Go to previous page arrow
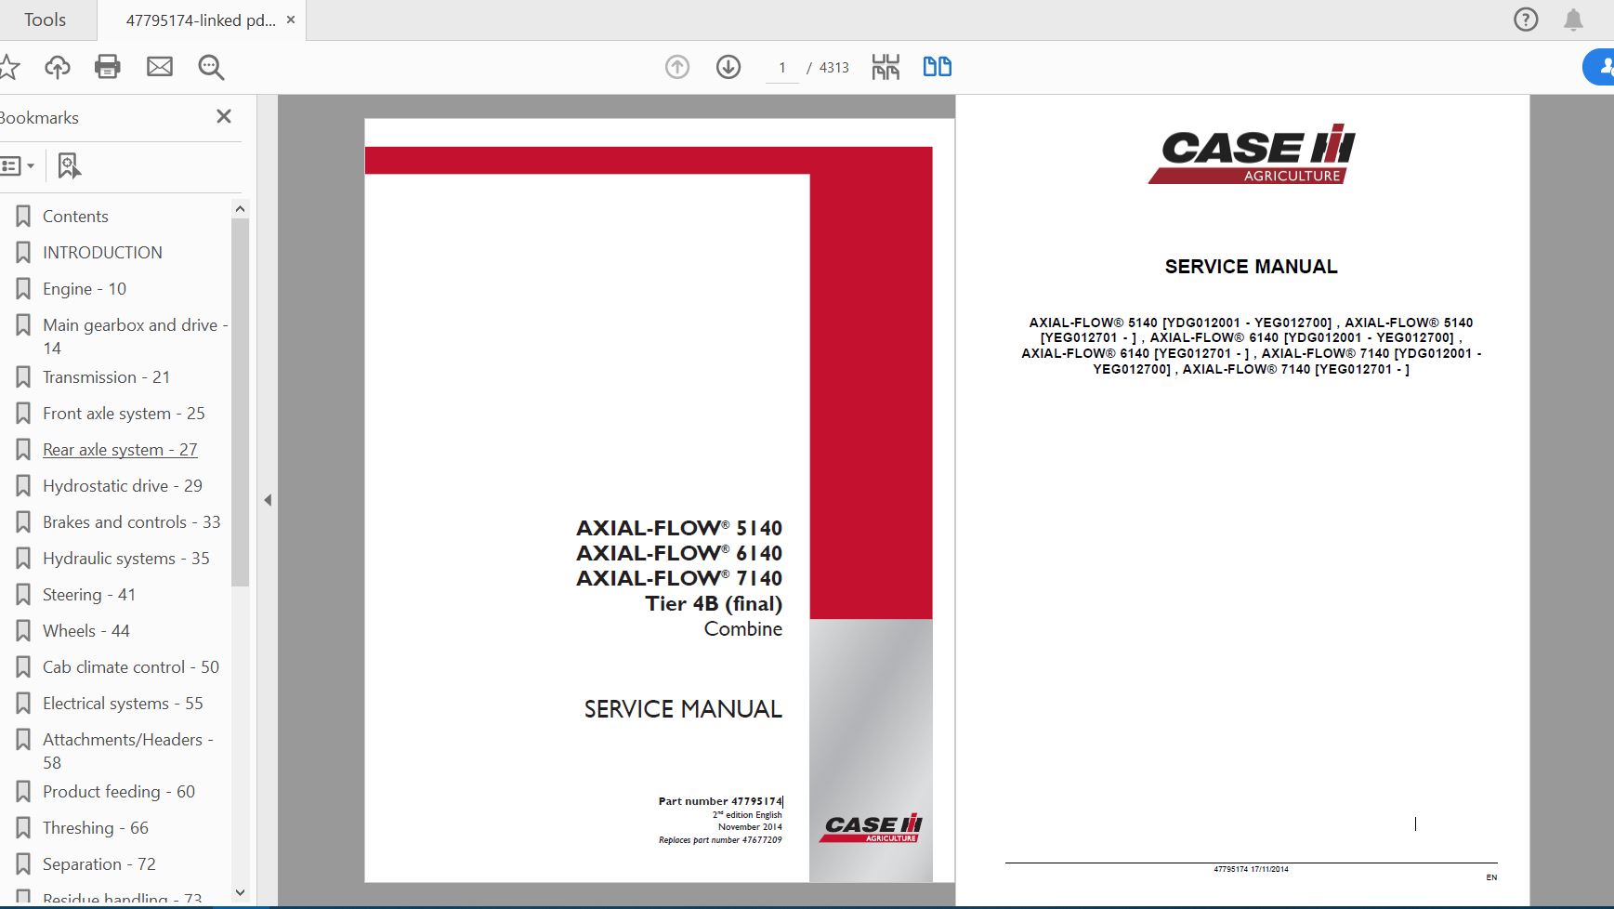Viewport: 1614px width, 909px height. pos(677,67)
